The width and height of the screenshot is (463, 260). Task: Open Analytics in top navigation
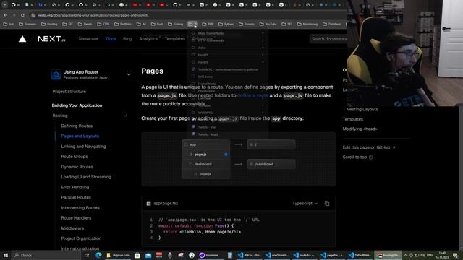click(x=148, y=39)
